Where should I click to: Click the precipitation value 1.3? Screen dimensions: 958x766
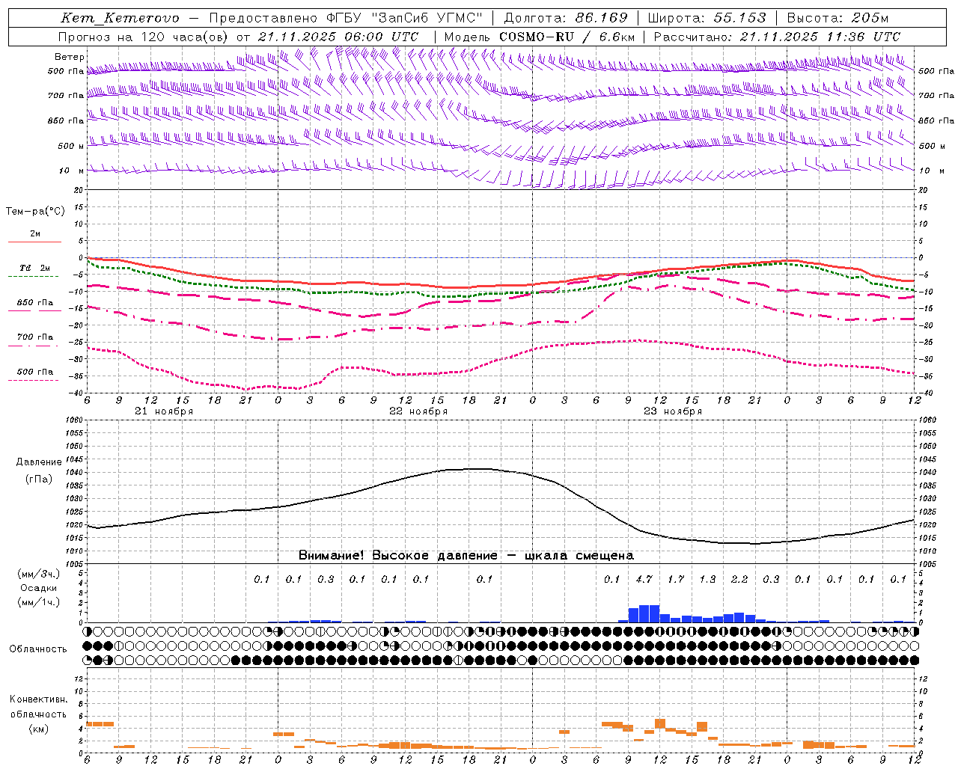pos(707,579)
